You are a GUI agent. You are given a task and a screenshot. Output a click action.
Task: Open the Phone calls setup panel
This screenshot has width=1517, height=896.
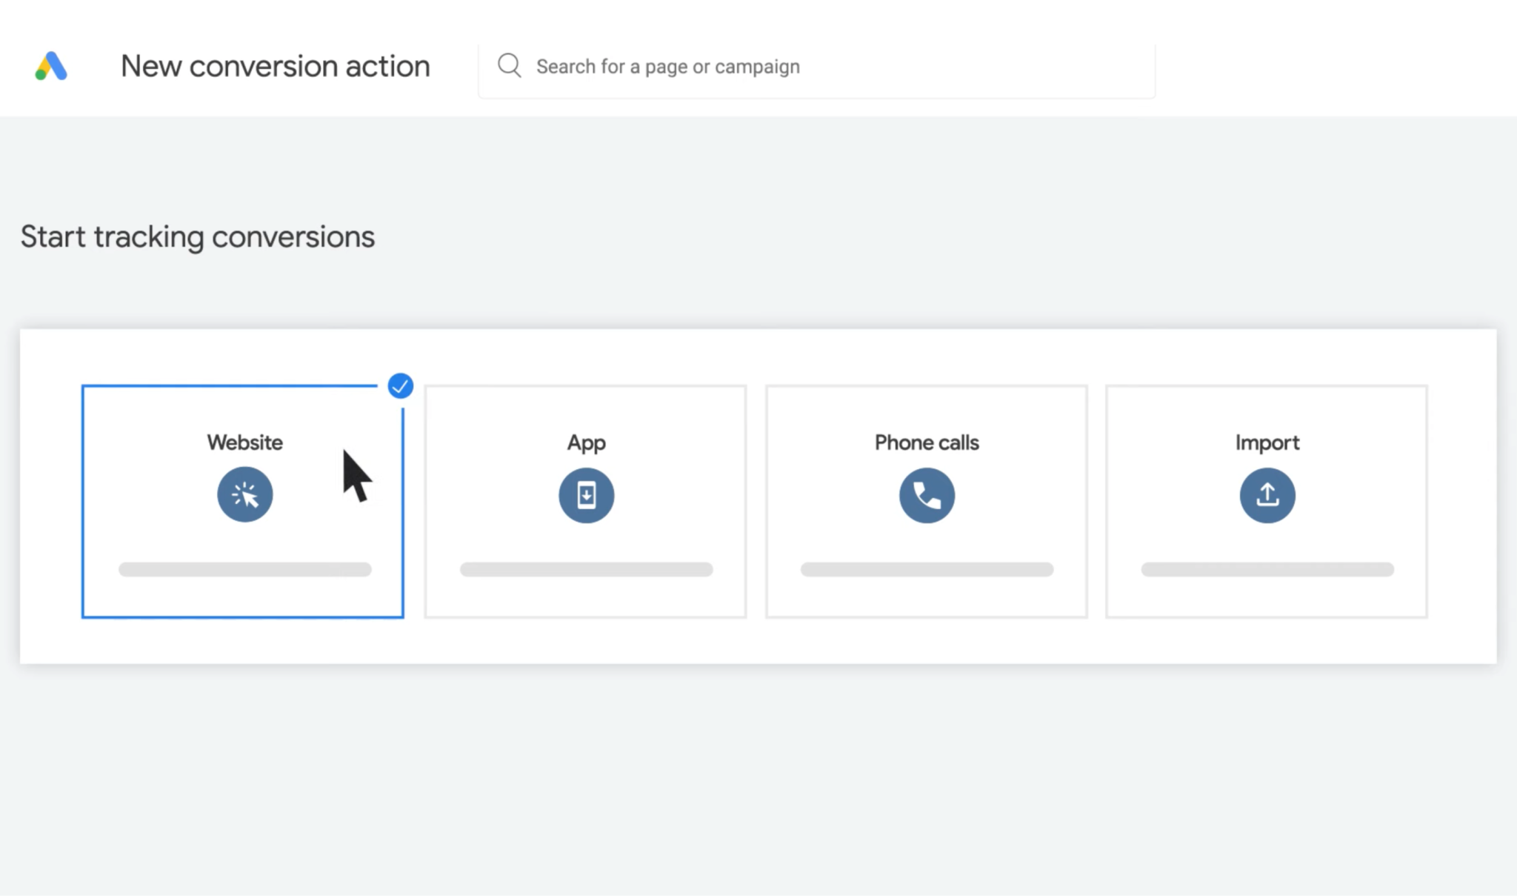927,500
